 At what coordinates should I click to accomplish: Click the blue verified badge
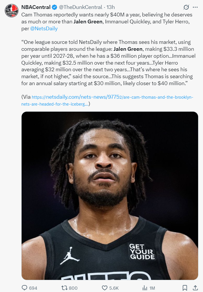[54, 7]
